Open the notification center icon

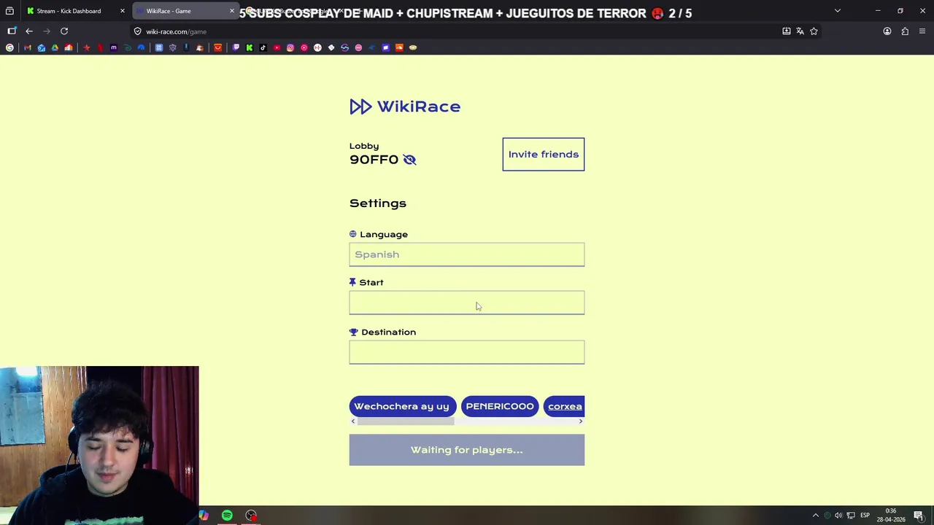[x=919, y=516]
